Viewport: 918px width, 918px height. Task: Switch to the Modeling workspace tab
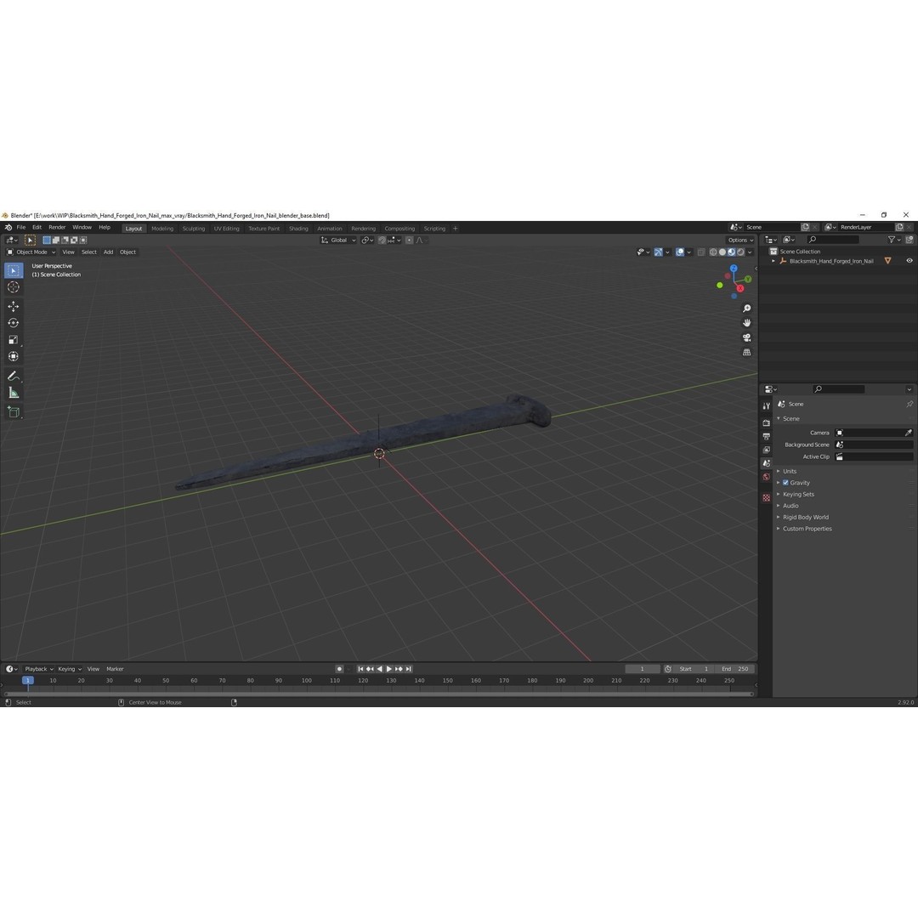tap(162, 229)
